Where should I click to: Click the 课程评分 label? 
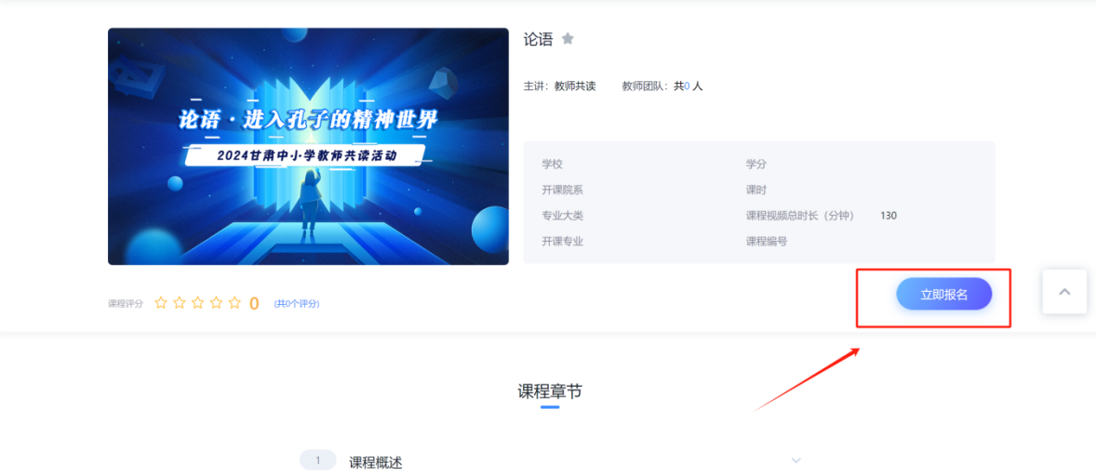pyautogui.click(x=126, y=304)
